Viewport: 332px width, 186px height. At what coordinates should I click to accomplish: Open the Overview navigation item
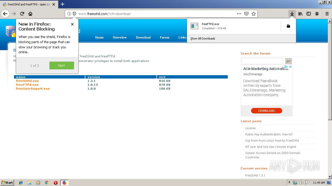pyautogui.click(x=120, y=37)
